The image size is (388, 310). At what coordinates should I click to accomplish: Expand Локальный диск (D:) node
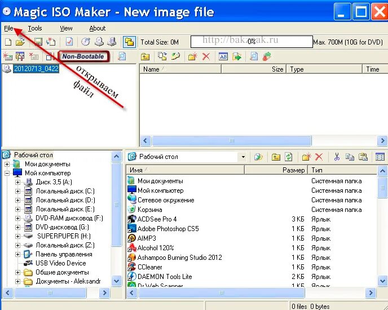[x=17, y=200]
